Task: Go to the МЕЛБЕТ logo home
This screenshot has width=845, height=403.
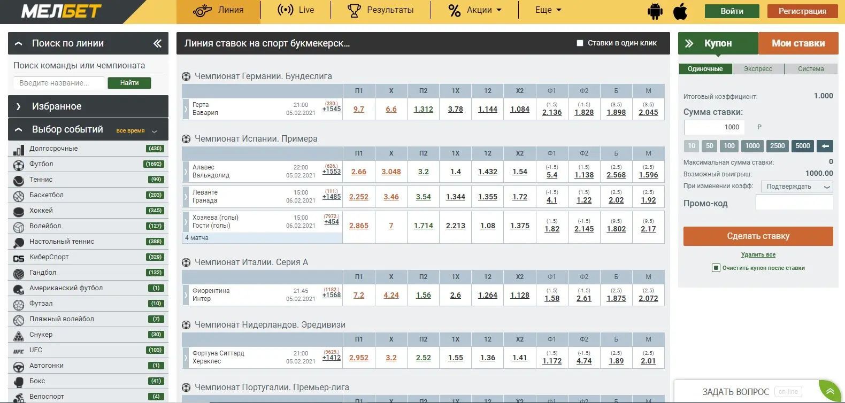Action: pyautogui.click(x=61, y=11)
